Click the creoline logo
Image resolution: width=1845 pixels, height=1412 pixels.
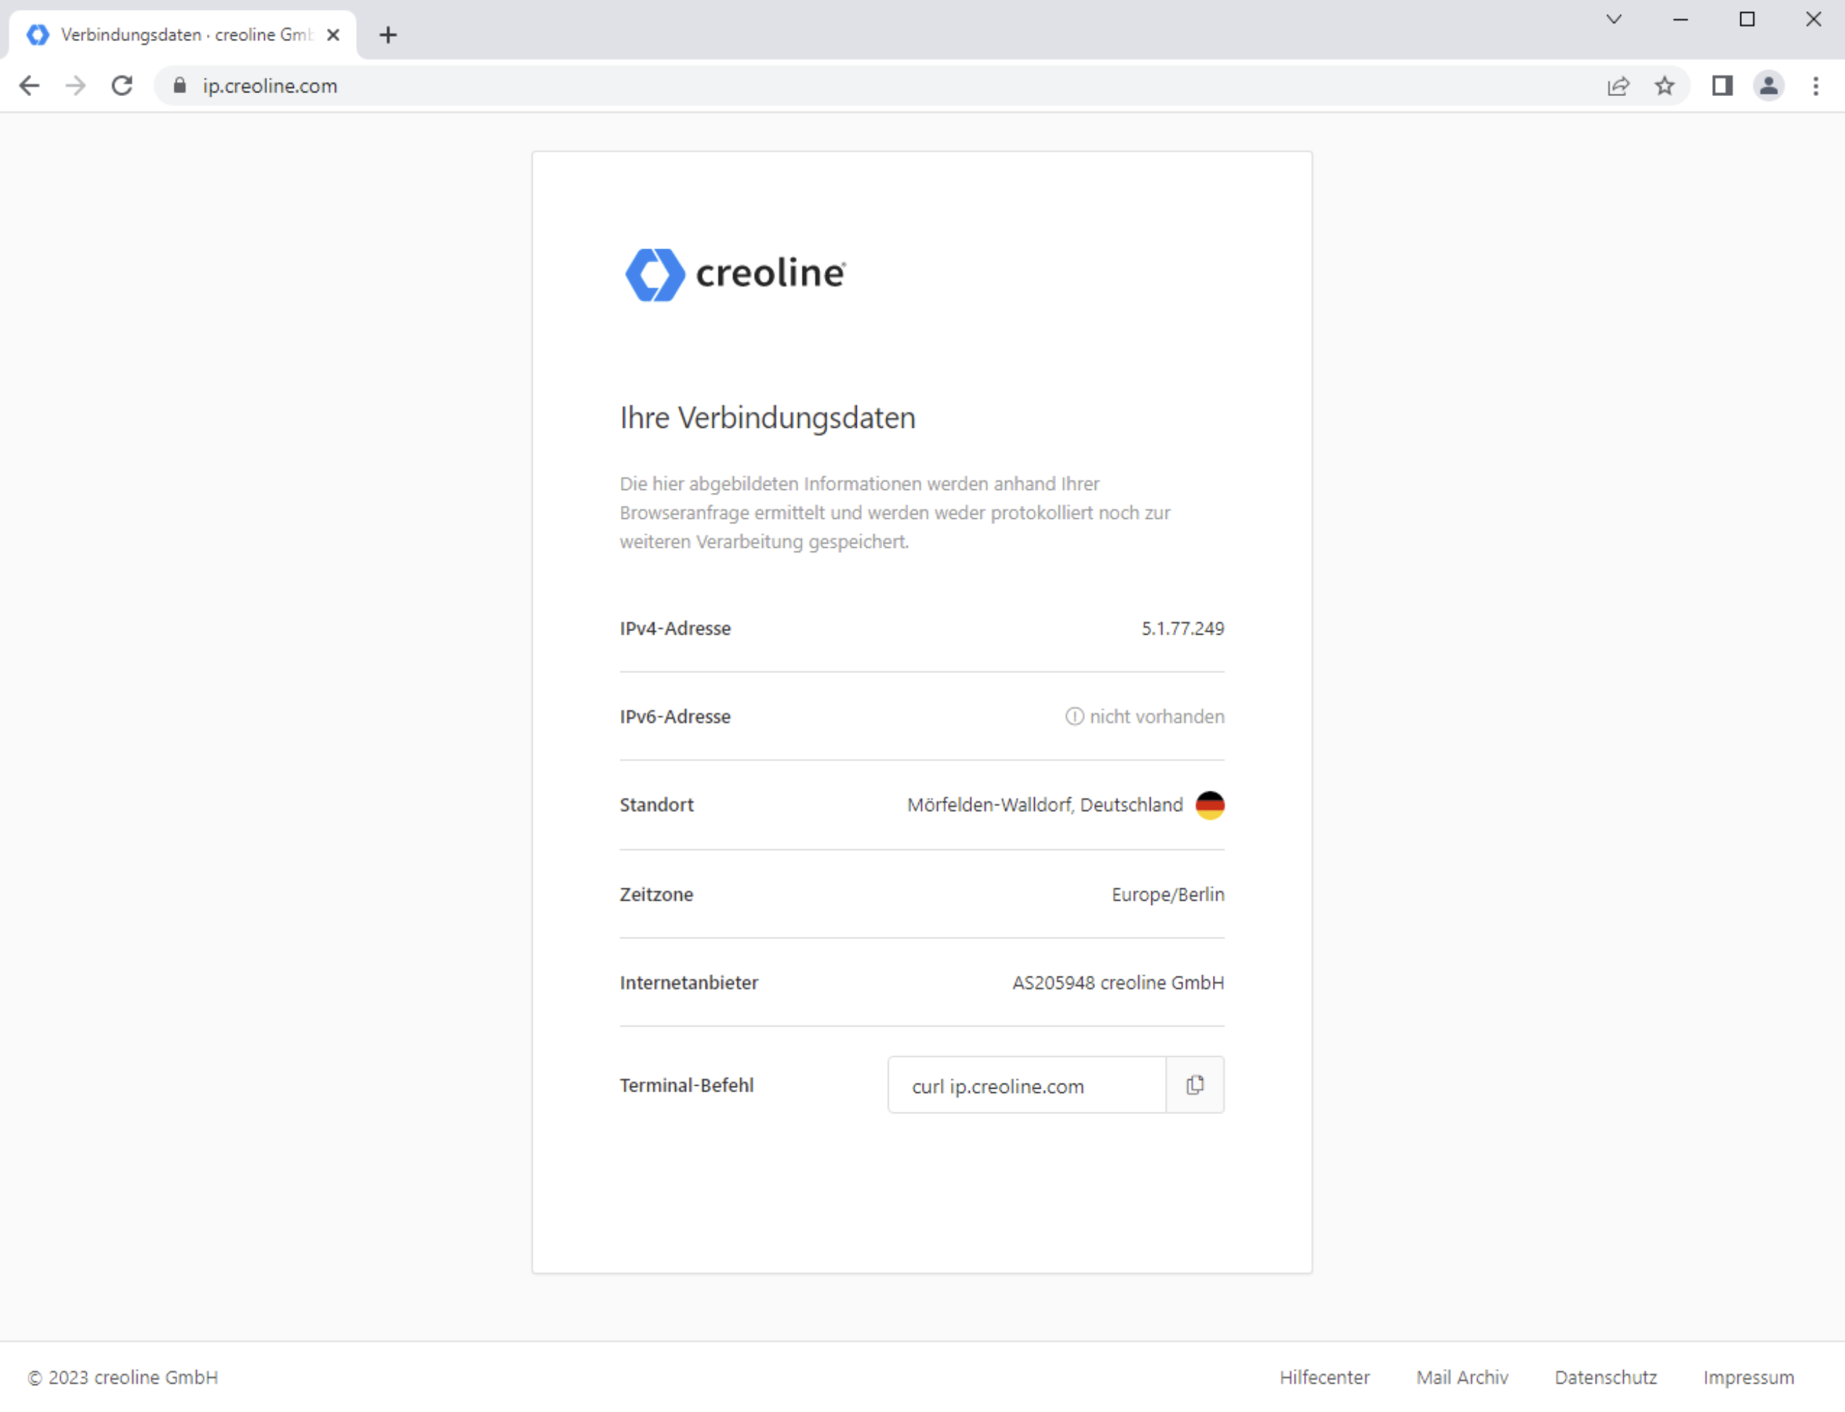[x=735, y=274]
